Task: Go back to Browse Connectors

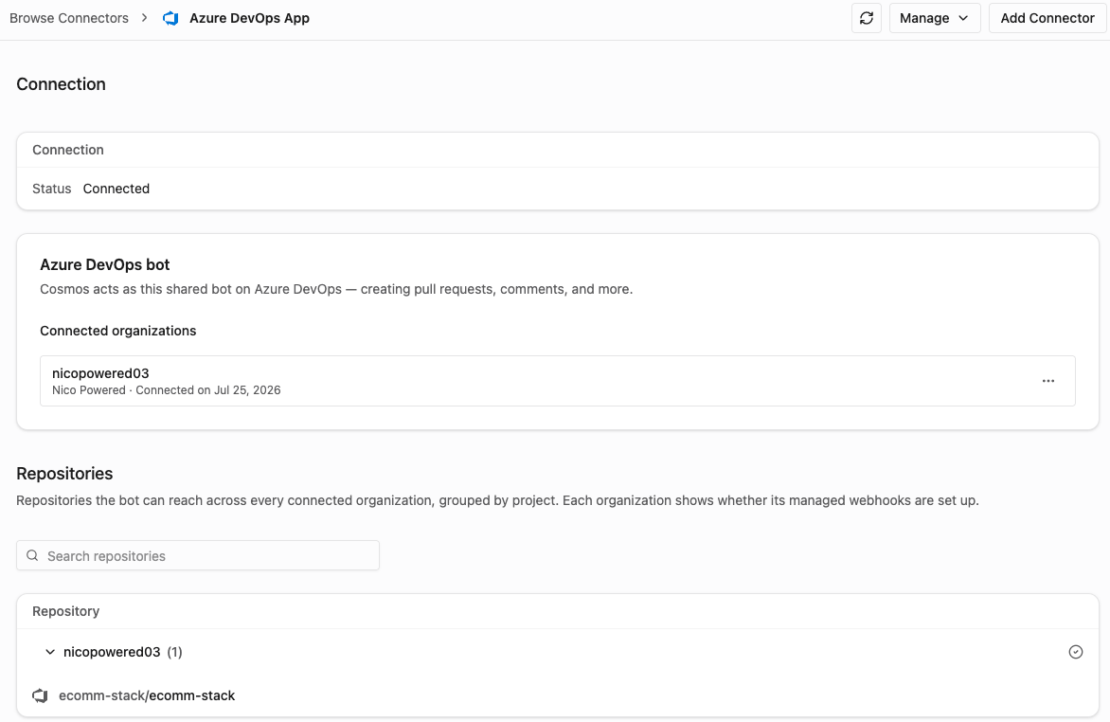Action: 69,18
